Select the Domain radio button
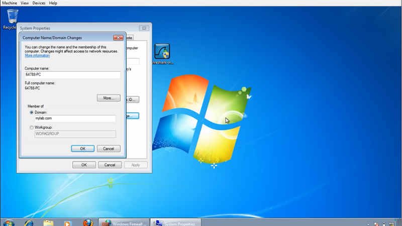The width and height of the screenshot is (402, 226). [32, 112]
